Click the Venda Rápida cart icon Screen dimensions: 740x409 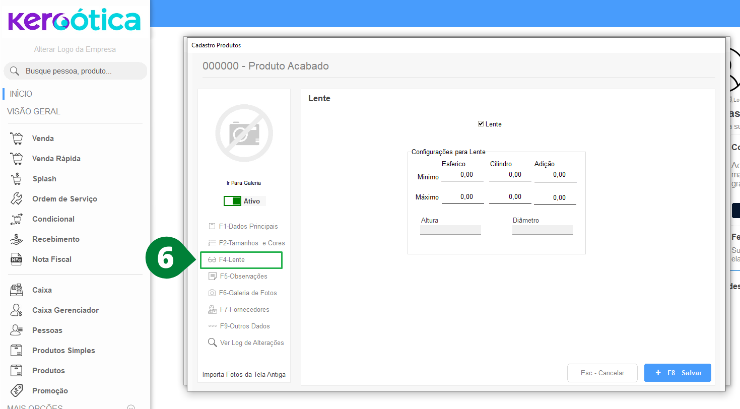(x=16, y=159)
